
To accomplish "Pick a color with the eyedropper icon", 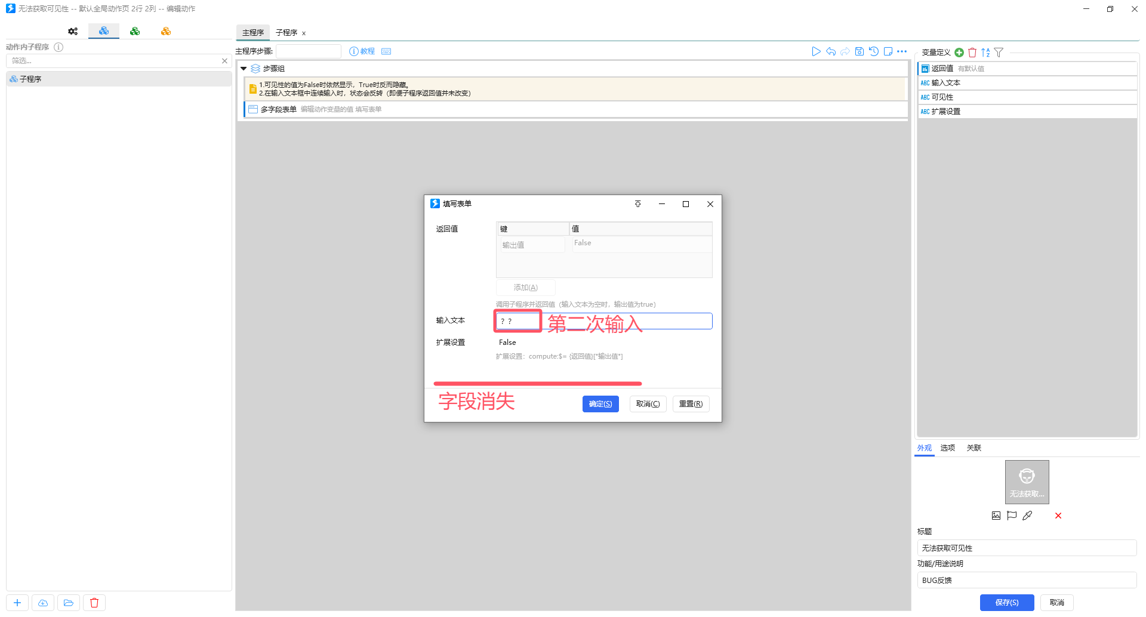I will 1027,516.
